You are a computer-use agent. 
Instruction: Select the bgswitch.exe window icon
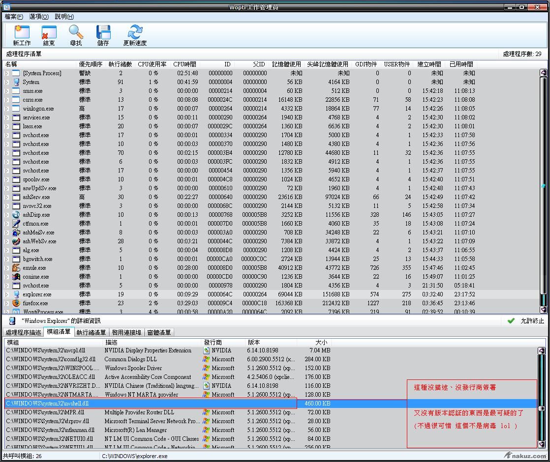(16, 259)
